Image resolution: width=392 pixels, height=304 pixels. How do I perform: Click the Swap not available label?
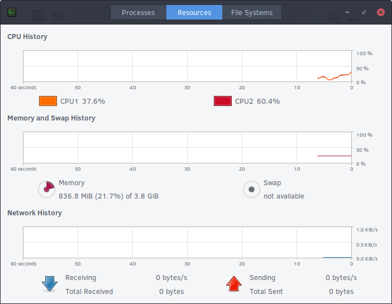(284, 196)
